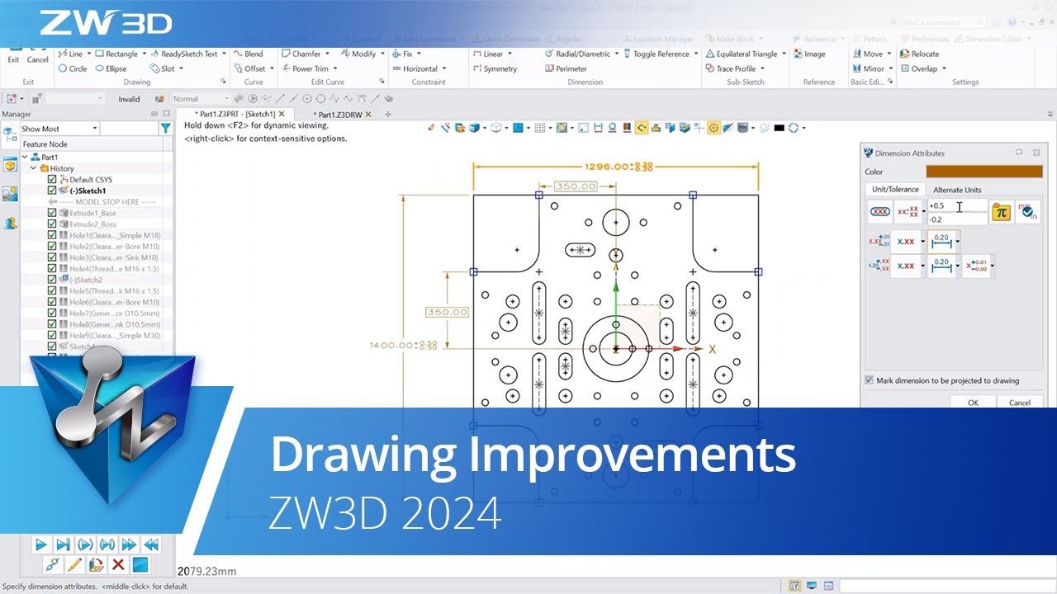Switch to the Part1.Z3PRT - [Sketch1] tab
Viewport: 1057px width, 594px height.
[x=234, y=114]
